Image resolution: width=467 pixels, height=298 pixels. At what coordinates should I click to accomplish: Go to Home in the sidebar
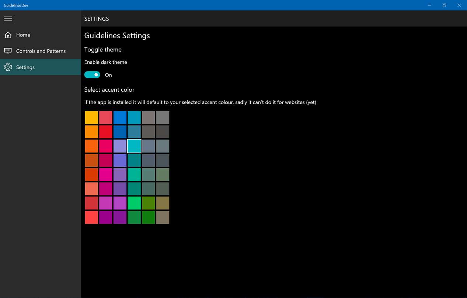(x=41, y=35)
